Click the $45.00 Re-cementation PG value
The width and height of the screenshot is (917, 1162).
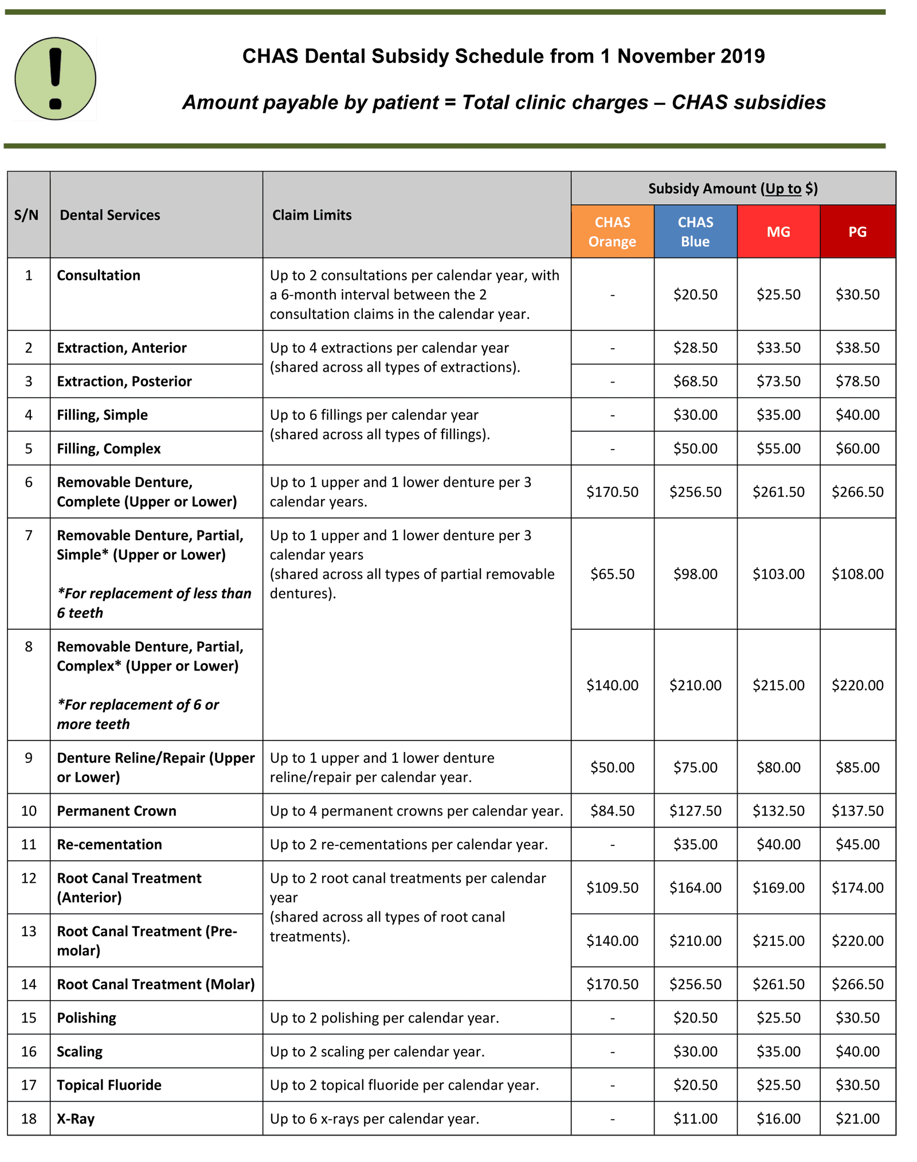857,844
